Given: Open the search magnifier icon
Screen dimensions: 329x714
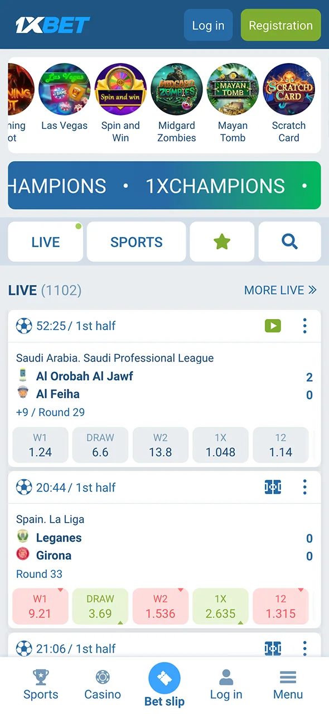Looking at the screenshot, I should [x=290, y=242].
